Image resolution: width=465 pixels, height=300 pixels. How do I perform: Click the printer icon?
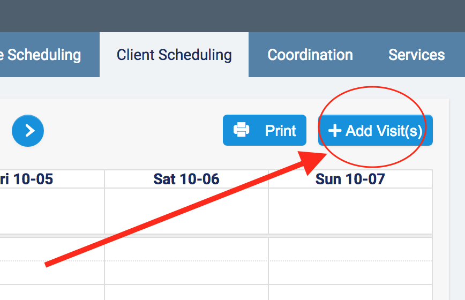click(x=241, y=130)
